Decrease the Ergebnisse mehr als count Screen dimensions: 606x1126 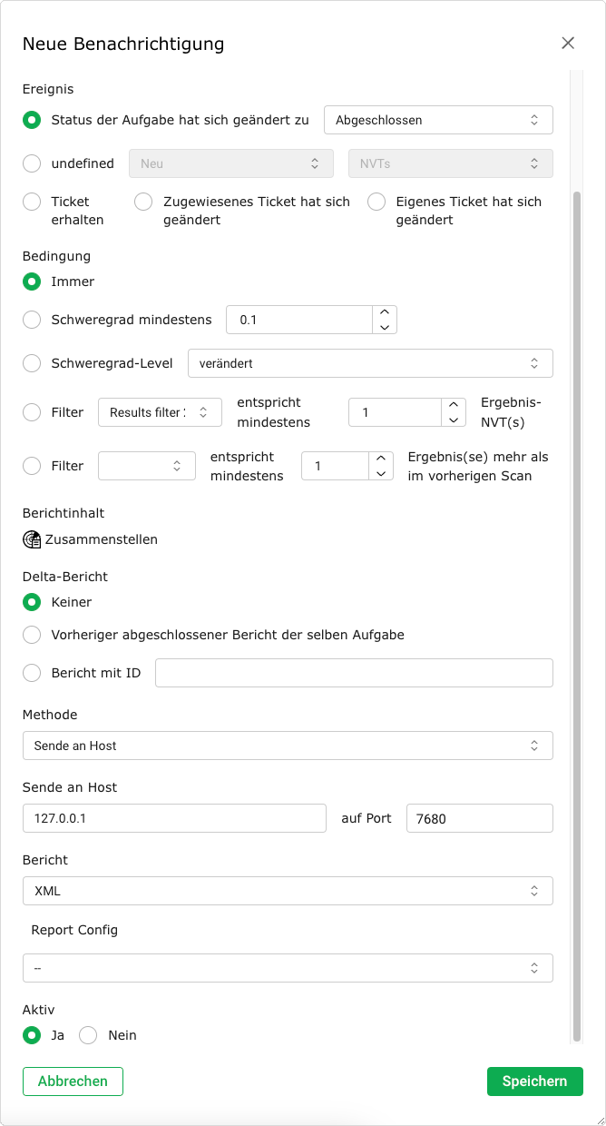pyautogui.click(x=381, y=473)
